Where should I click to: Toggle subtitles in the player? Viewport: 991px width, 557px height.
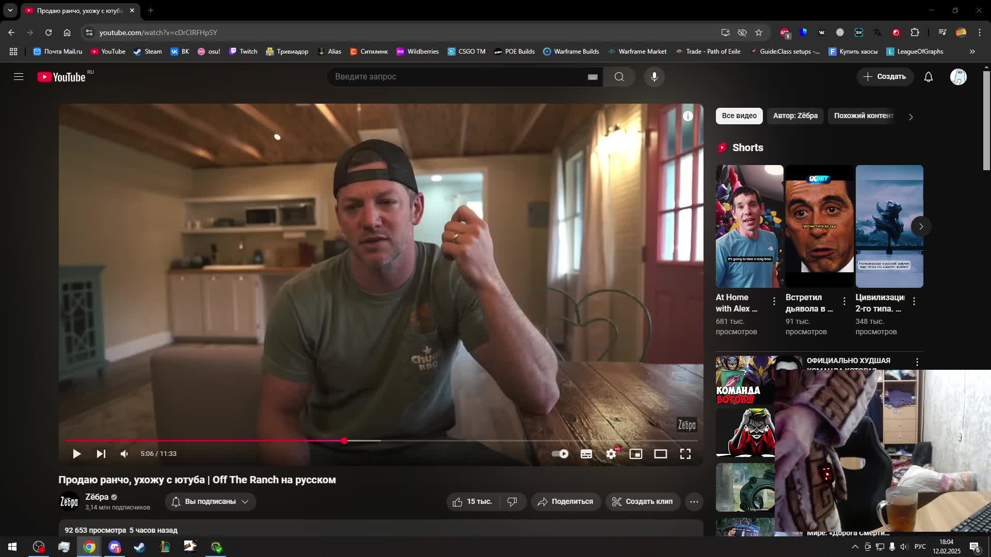(x=586, y=454)
